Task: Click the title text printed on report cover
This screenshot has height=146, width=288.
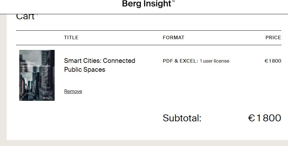Action: 35,64
